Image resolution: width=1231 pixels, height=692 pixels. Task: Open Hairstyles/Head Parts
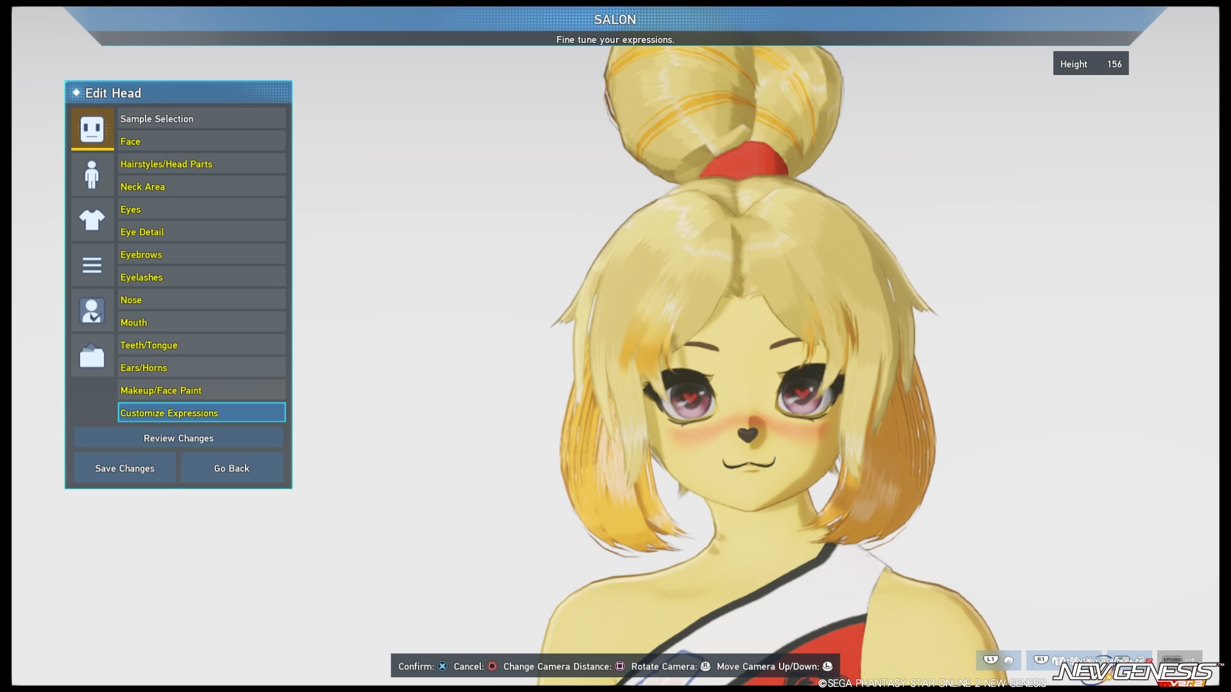pyautogui.click(x=201, y=164)
